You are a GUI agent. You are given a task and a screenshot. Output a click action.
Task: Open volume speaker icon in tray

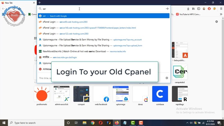click(x=191, y=123)
